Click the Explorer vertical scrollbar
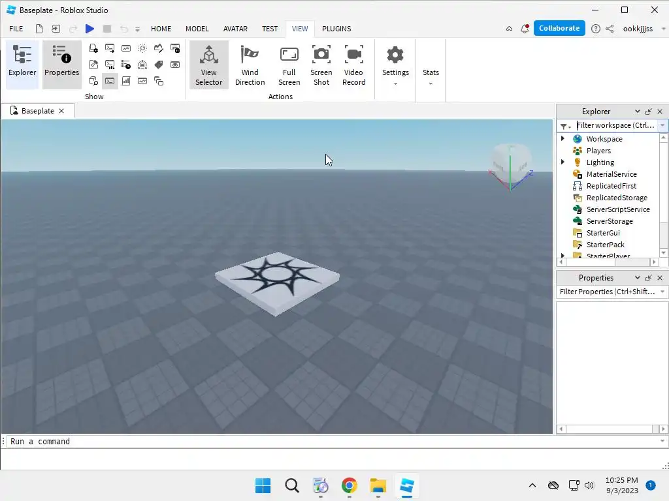This screenshot has height=501, width=669. [664, 196]
